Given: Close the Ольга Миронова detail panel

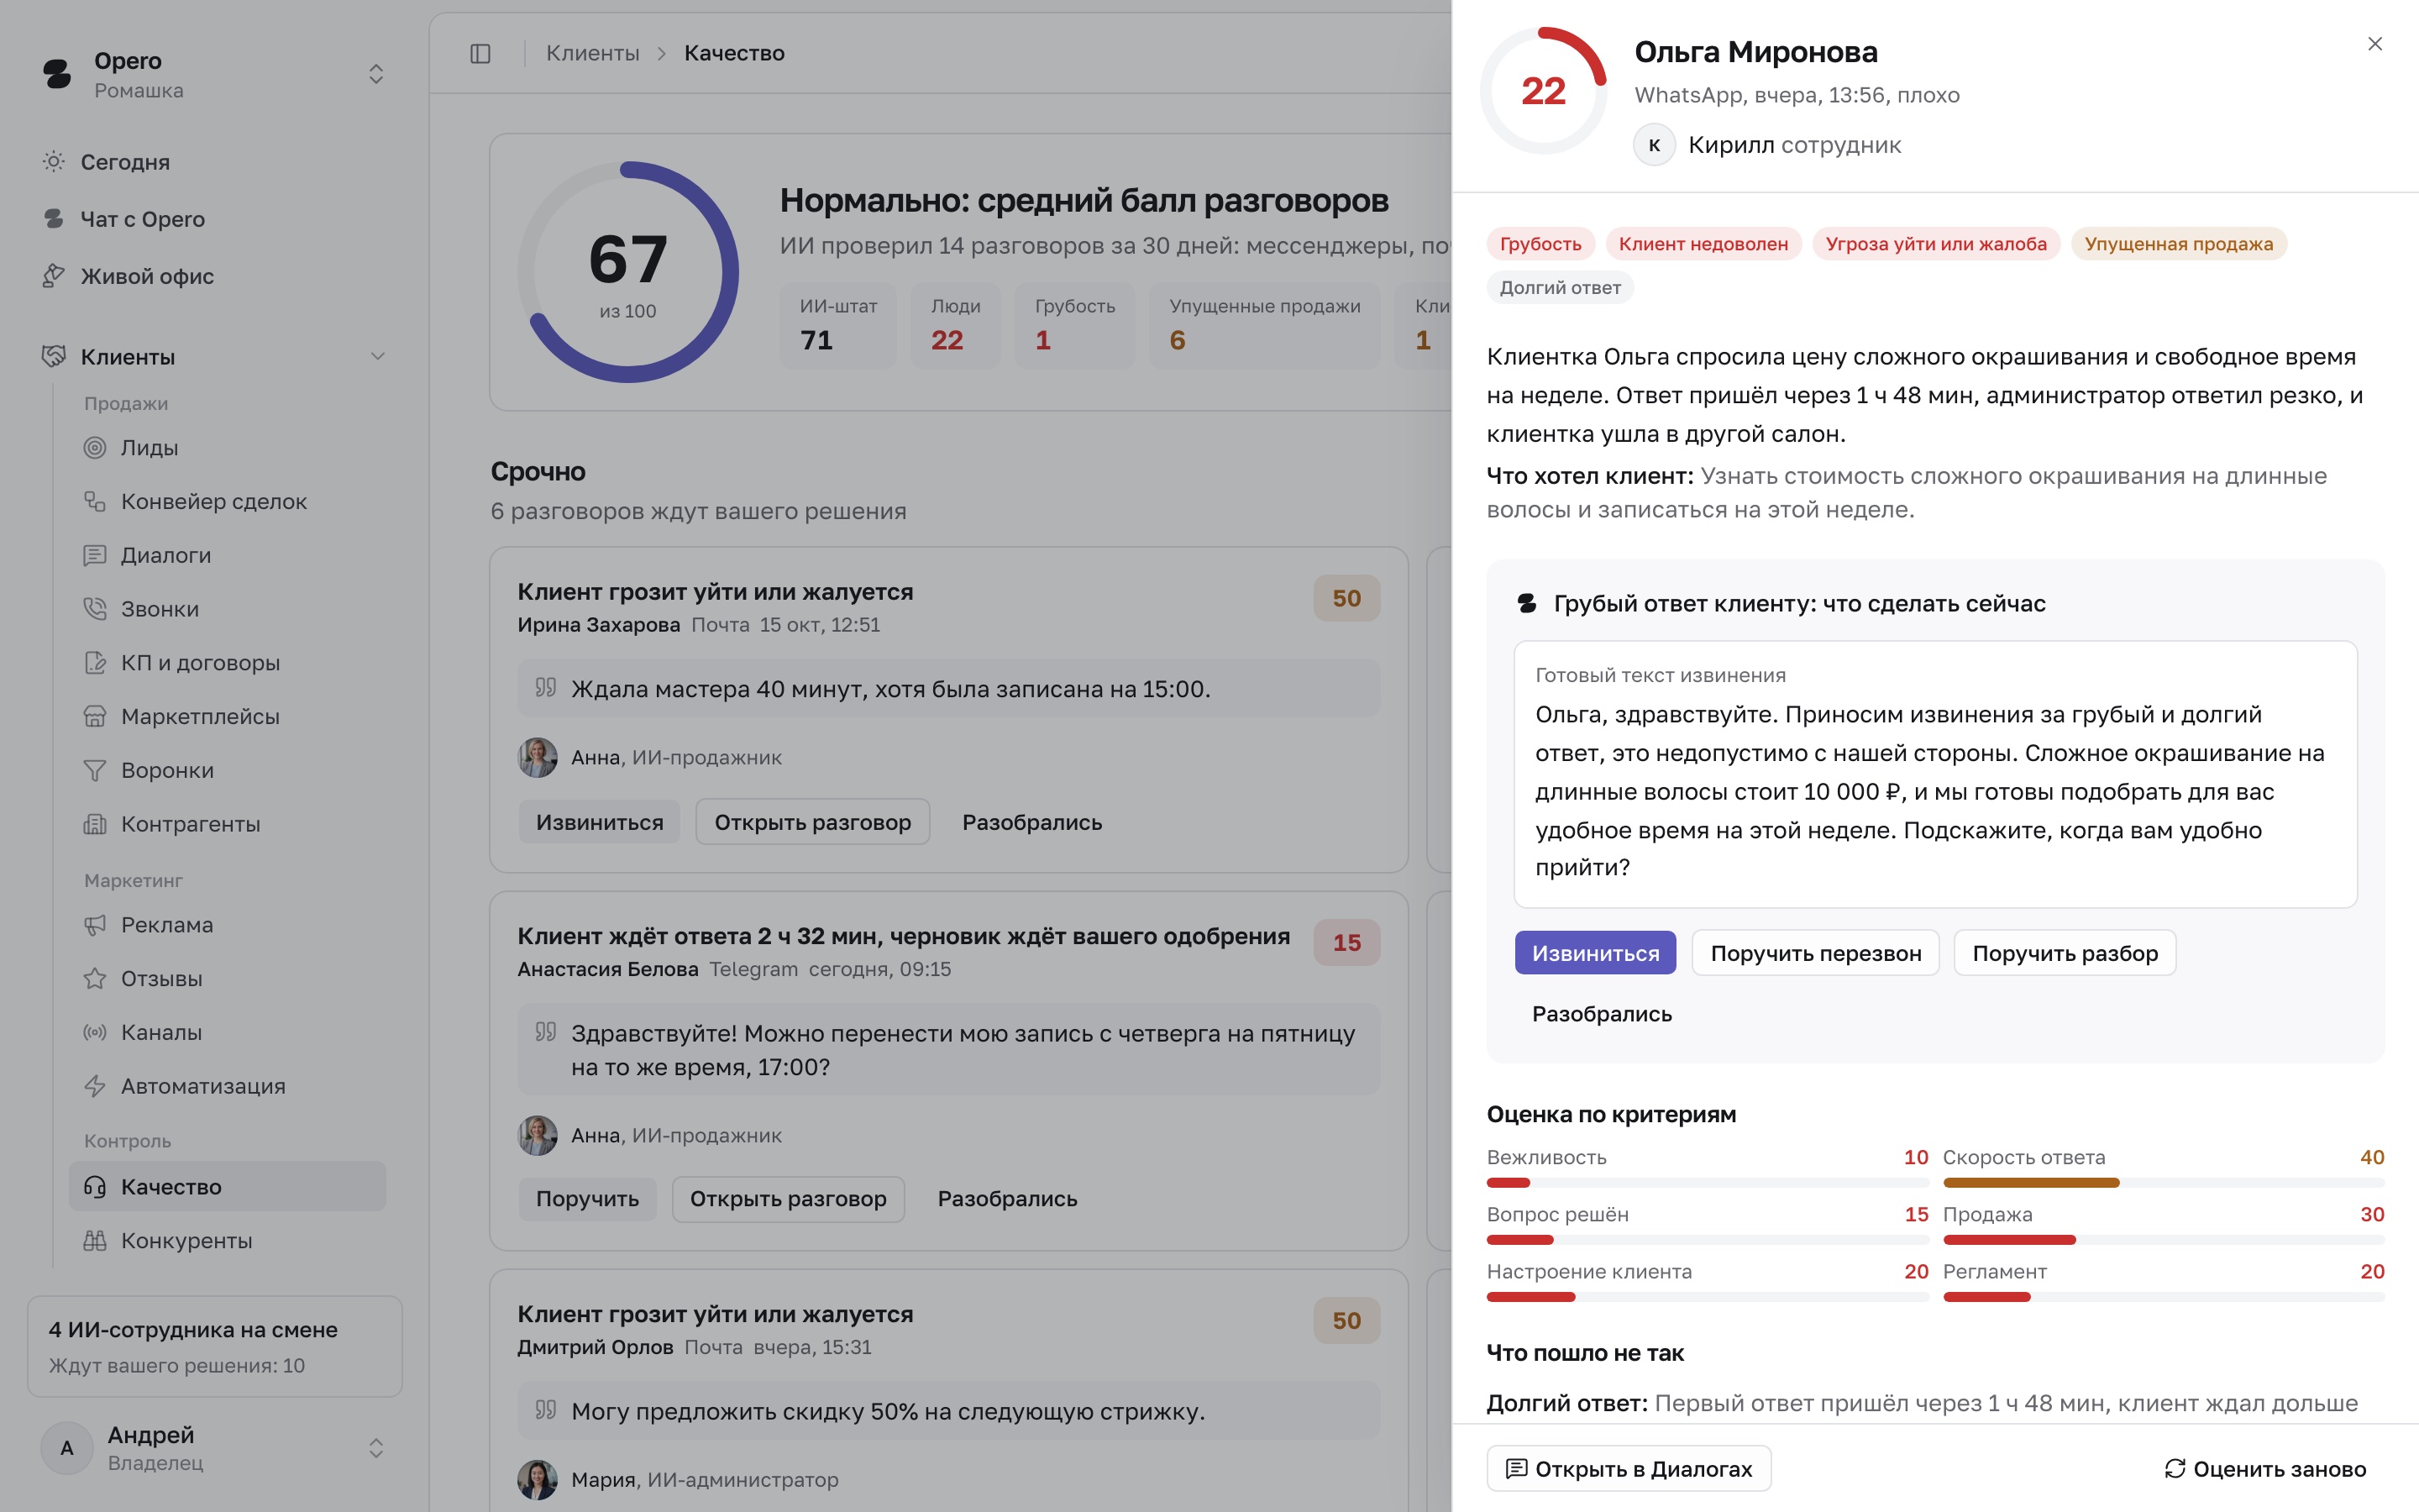Looking at the screenshot, I should click(x=2375, y=44).
